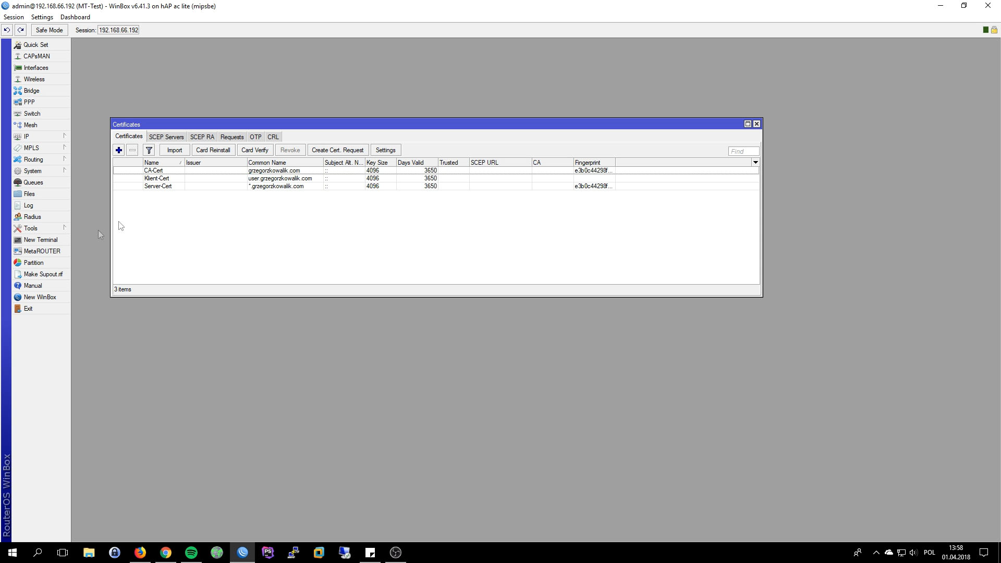Open the Manual from sidebar

[41, 286]
